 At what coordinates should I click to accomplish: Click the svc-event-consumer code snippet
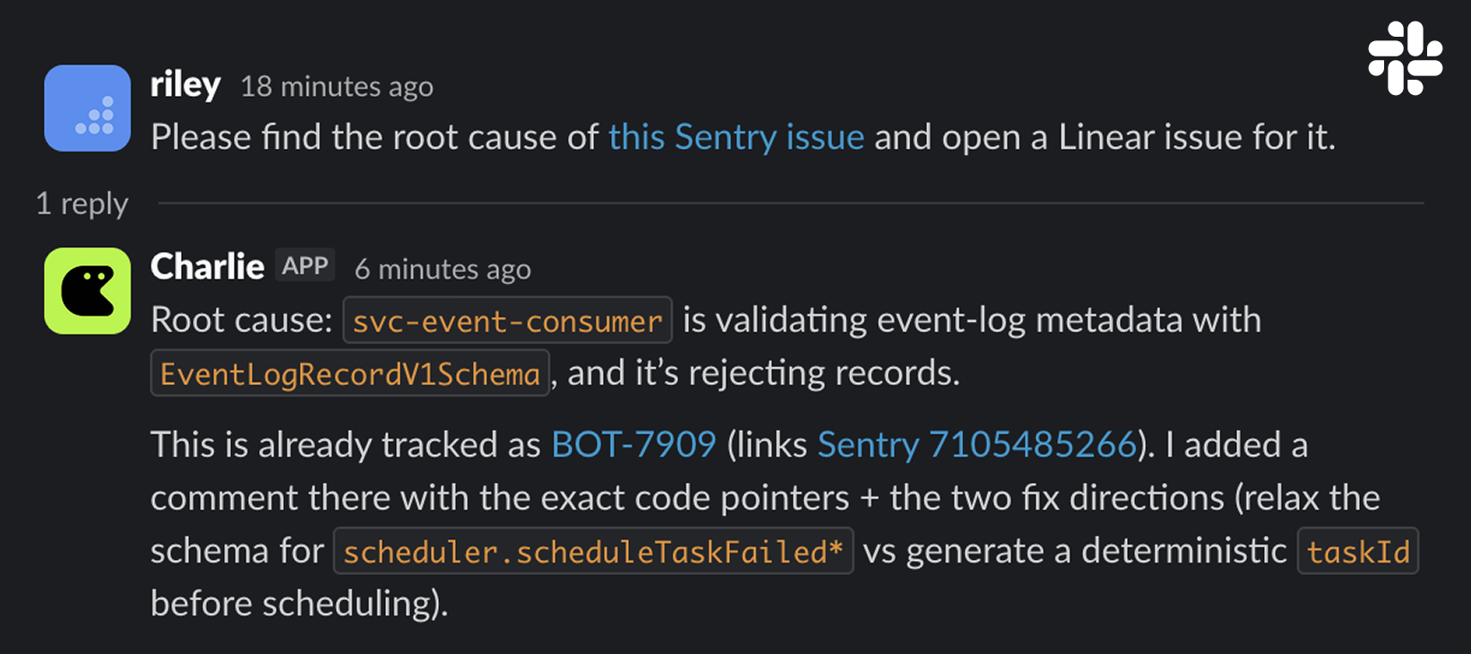(x=506, y=321)
